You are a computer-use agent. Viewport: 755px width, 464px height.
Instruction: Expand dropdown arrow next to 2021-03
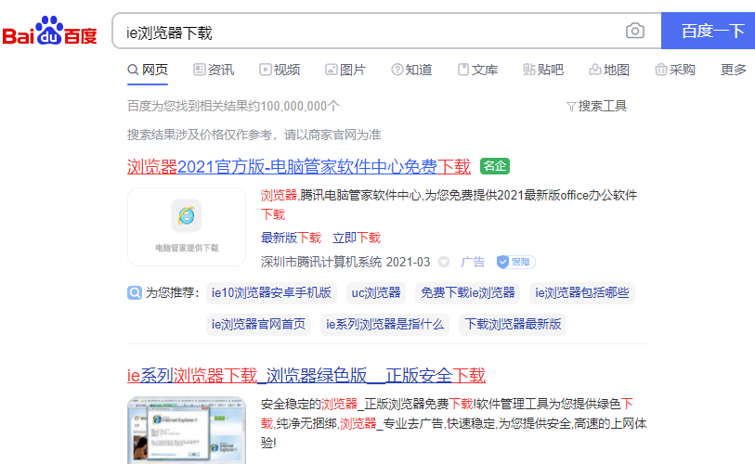(x=444, y=262)
